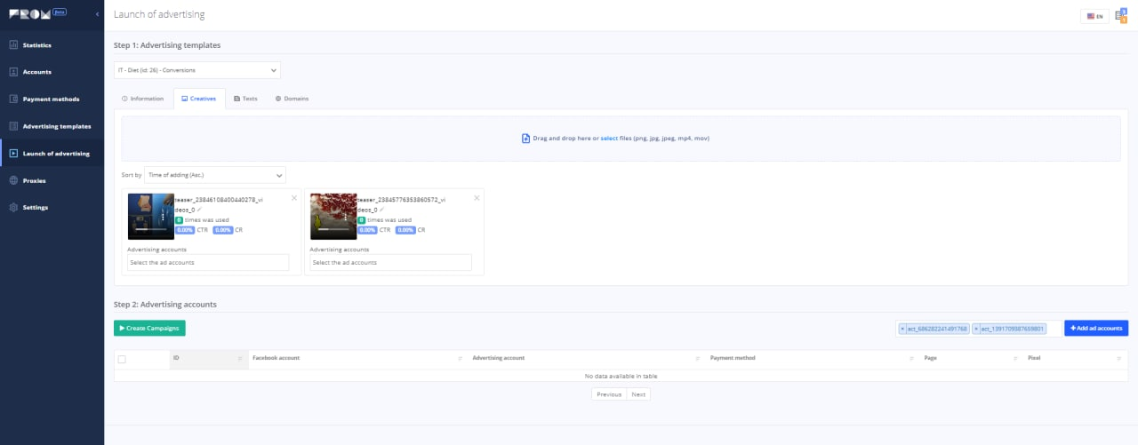
Task: Remove the act_1391709387659801 account tag
Action: (x=976, y=329)
